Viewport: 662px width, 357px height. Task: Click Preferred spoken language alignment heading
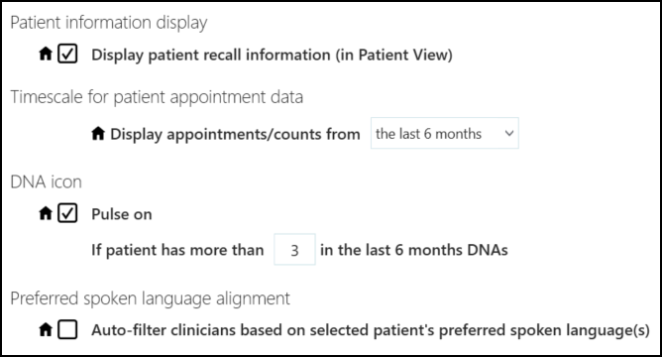(x=150, y=298)
